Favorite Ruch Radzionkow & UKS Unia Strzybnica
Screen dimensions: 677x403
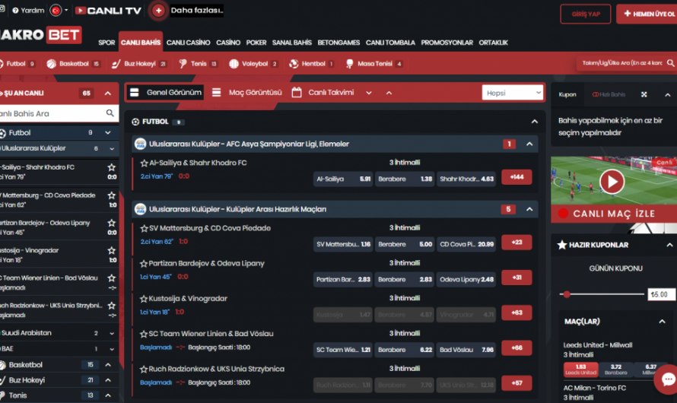point(144,370)
